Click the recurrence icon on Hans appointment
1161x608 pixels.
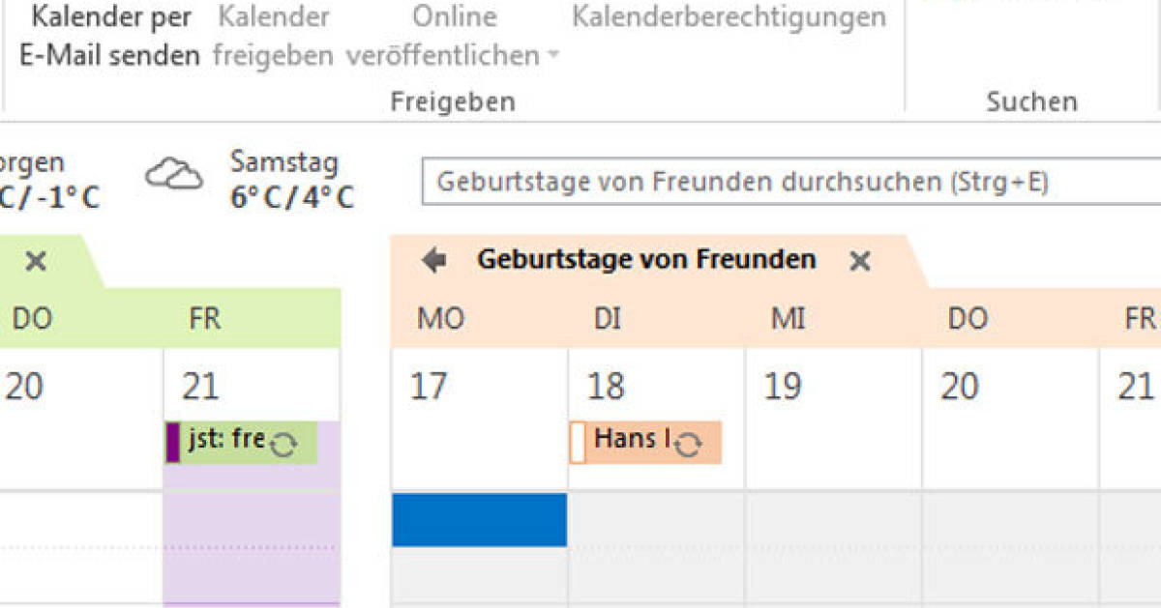[x=687, y=445]
